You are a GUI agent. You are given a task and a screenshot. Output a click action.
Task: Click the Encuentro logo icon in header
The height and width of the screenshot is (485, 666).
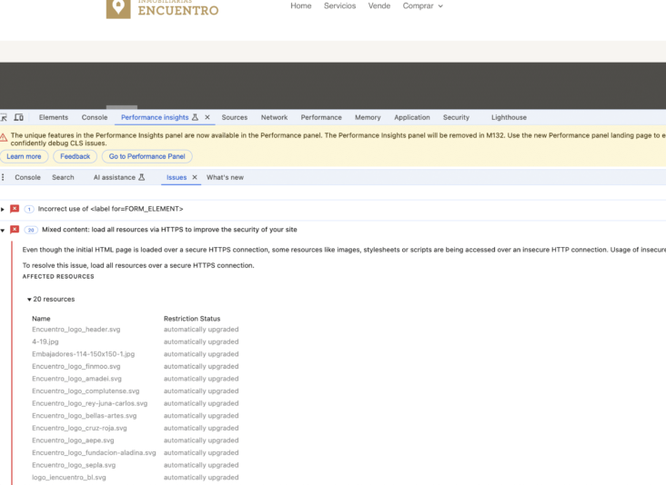[117, 8]
